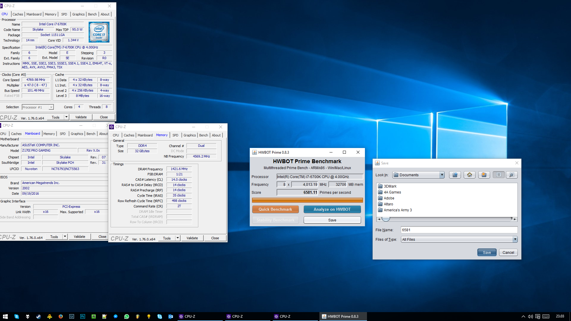Open Messenger from the taskbar
571x321 pixels.
tap(116, 317)
